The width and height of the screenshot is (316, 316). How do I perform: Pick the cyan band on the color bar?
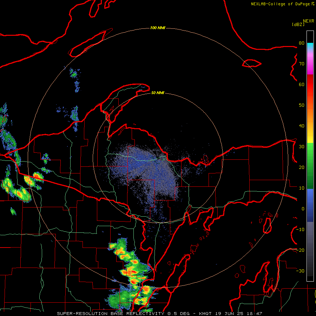tap(310, 47)
